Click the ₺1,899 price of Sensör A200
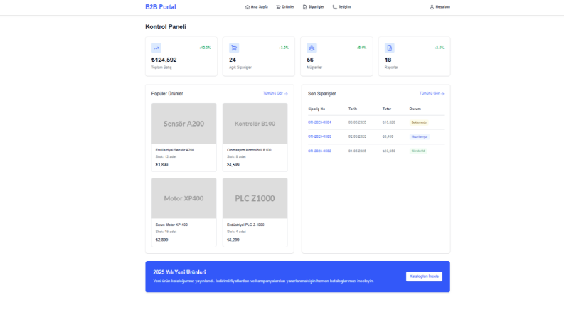The width and height of the screenshot is (564, 317). pyautogui.click(x=162, y=165)
